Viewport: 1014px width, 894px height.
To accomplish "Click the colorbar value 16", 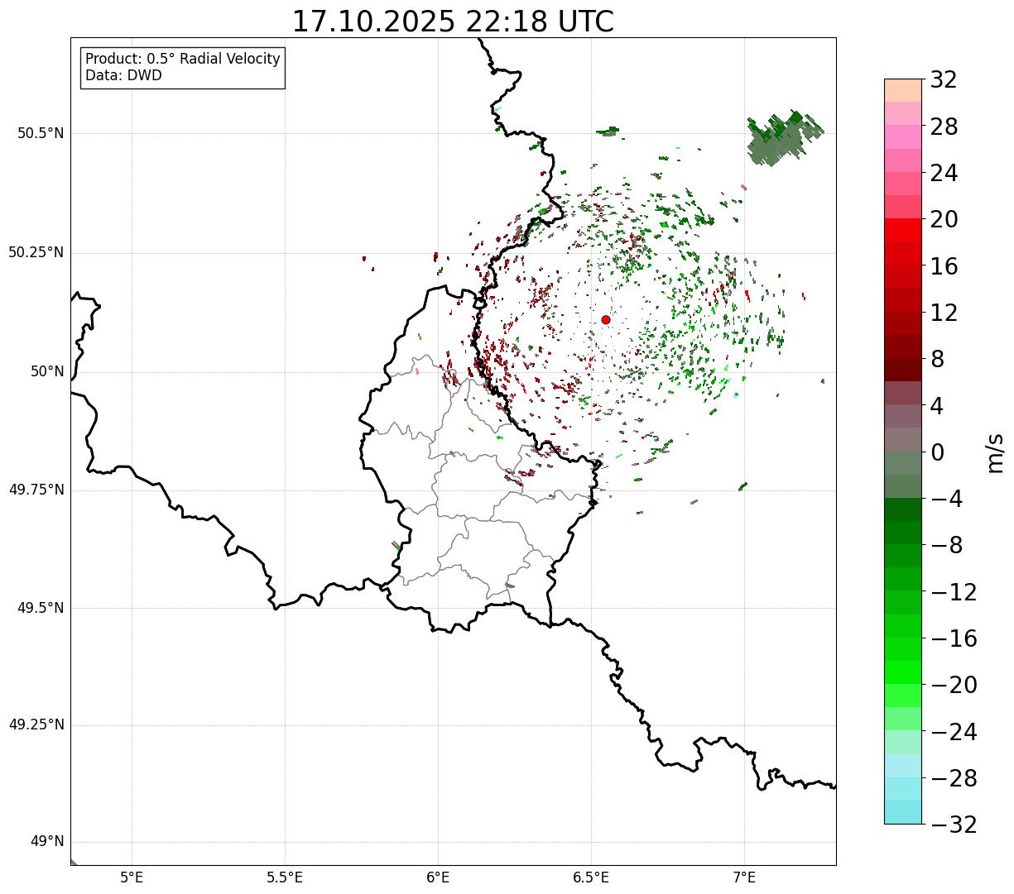I will point(944,266).
